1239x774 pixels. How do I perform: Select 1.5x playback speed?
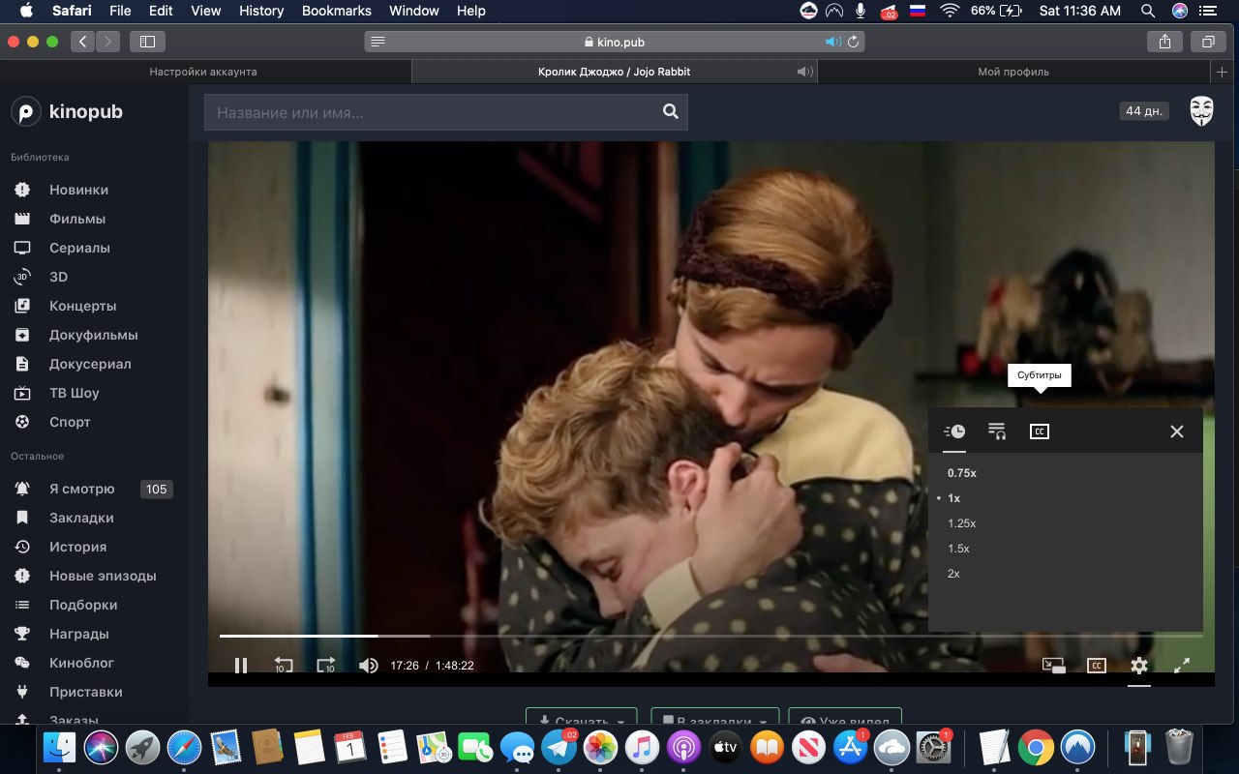(958, 549)
